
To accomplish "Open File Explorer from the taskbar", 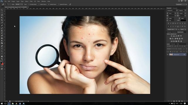I will coord(13,104).
